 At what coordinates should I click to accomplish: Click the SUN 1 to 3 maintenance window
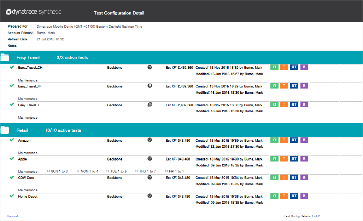click(x=57, y=171)
